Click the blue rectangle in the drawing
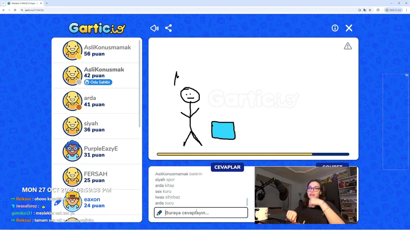 click(223, 130)
